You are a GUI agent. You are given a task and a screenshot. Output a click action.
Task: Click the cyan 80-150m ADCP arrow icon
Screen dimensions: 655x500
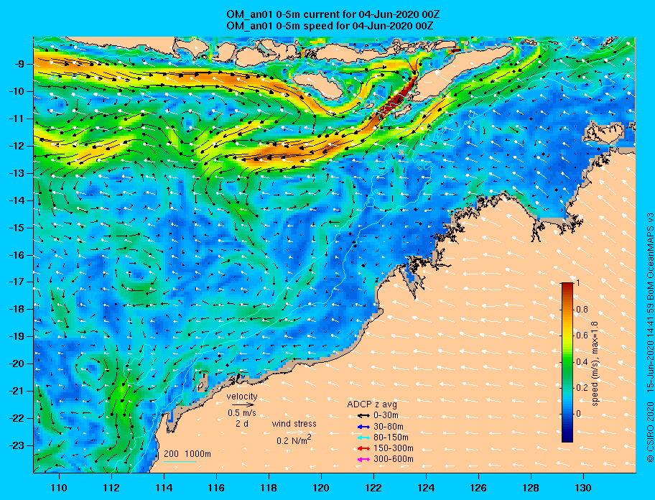[364, 437]
